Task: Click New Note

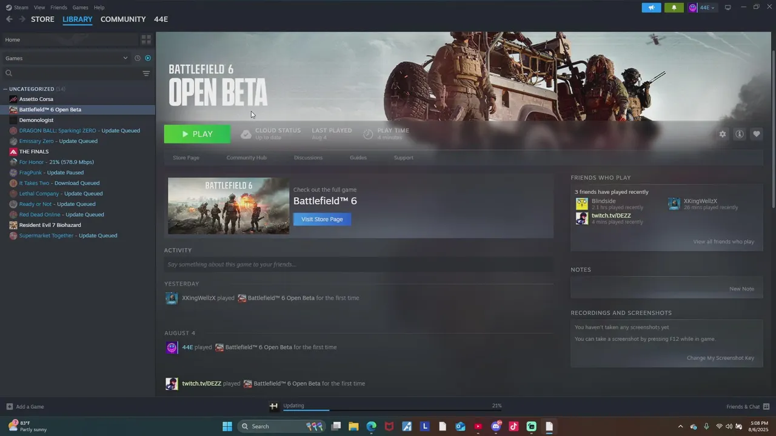Action: (742, 289)
